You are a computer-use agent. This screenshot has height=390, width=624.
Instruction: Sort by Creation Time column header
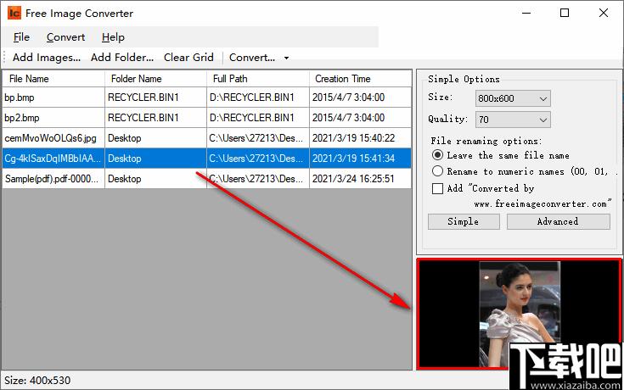tap(360, 79)
